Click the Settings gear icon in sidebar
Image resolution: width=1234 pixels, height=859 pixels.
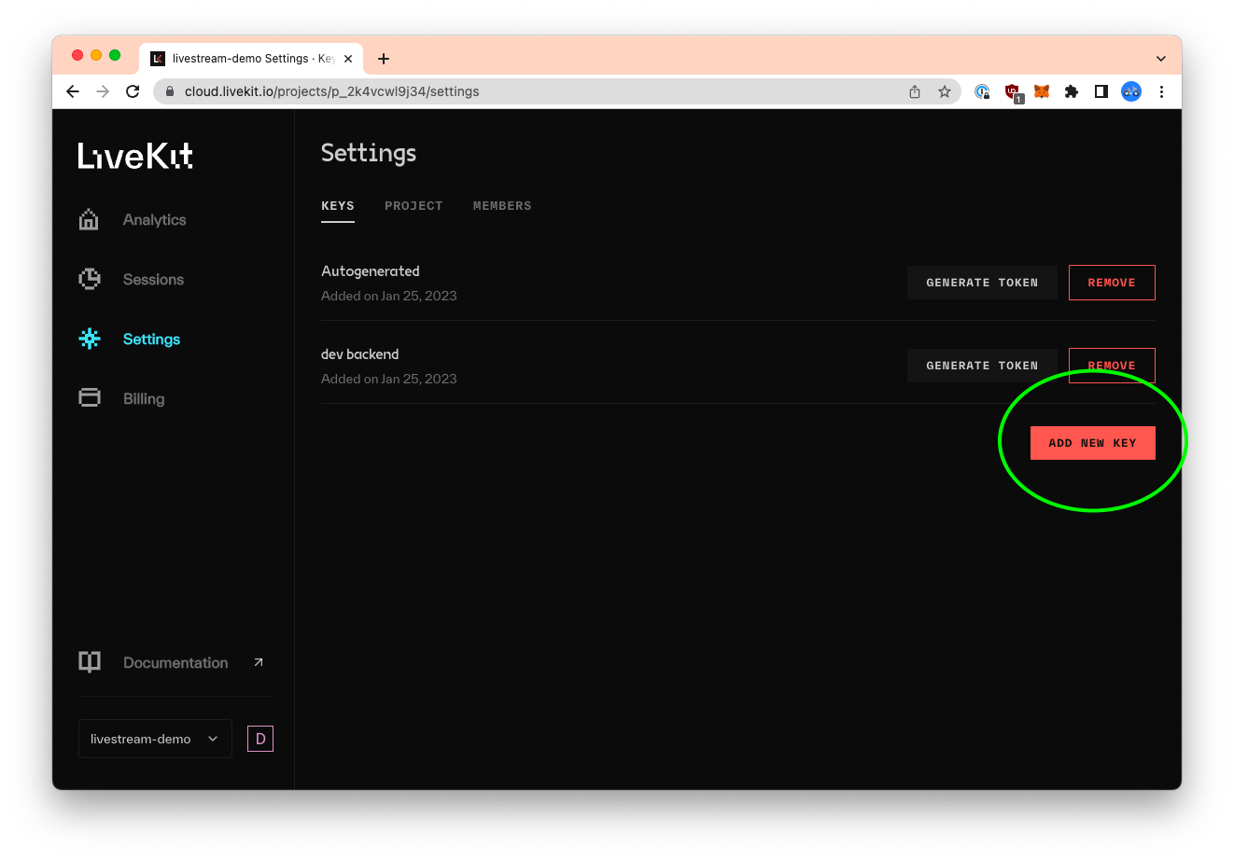pyautogui.click(x=90, y=339)
